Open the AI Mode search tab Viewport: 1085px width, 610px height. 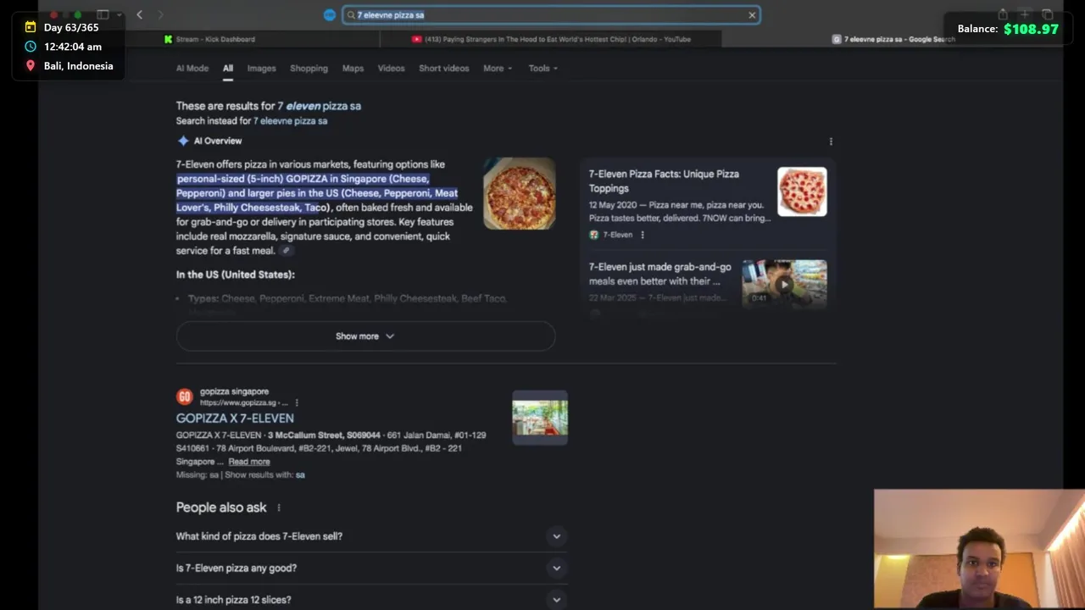tap(192, 68)
